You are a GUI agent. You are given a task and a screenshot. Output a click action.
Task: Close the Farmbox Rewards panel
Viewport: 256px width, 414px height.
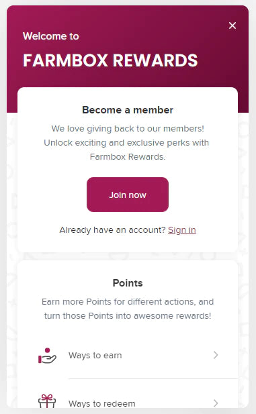click(232, 25)
